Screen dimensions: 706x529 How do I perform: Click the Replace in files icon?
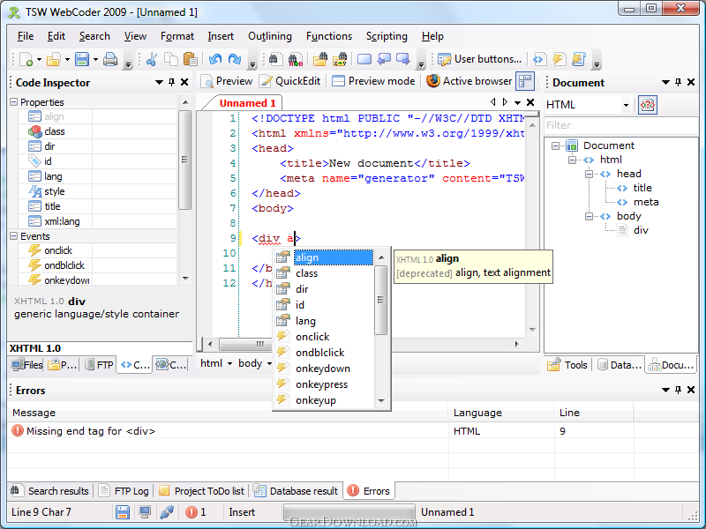[340, 59]
